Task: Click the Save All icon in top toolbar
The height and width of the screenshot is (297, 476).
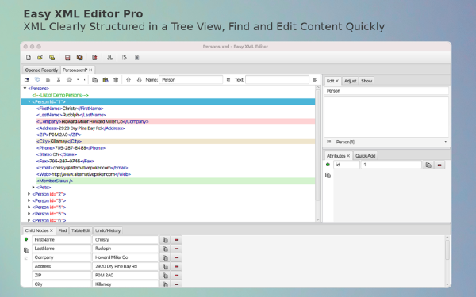Action: [x=79, y=58]
